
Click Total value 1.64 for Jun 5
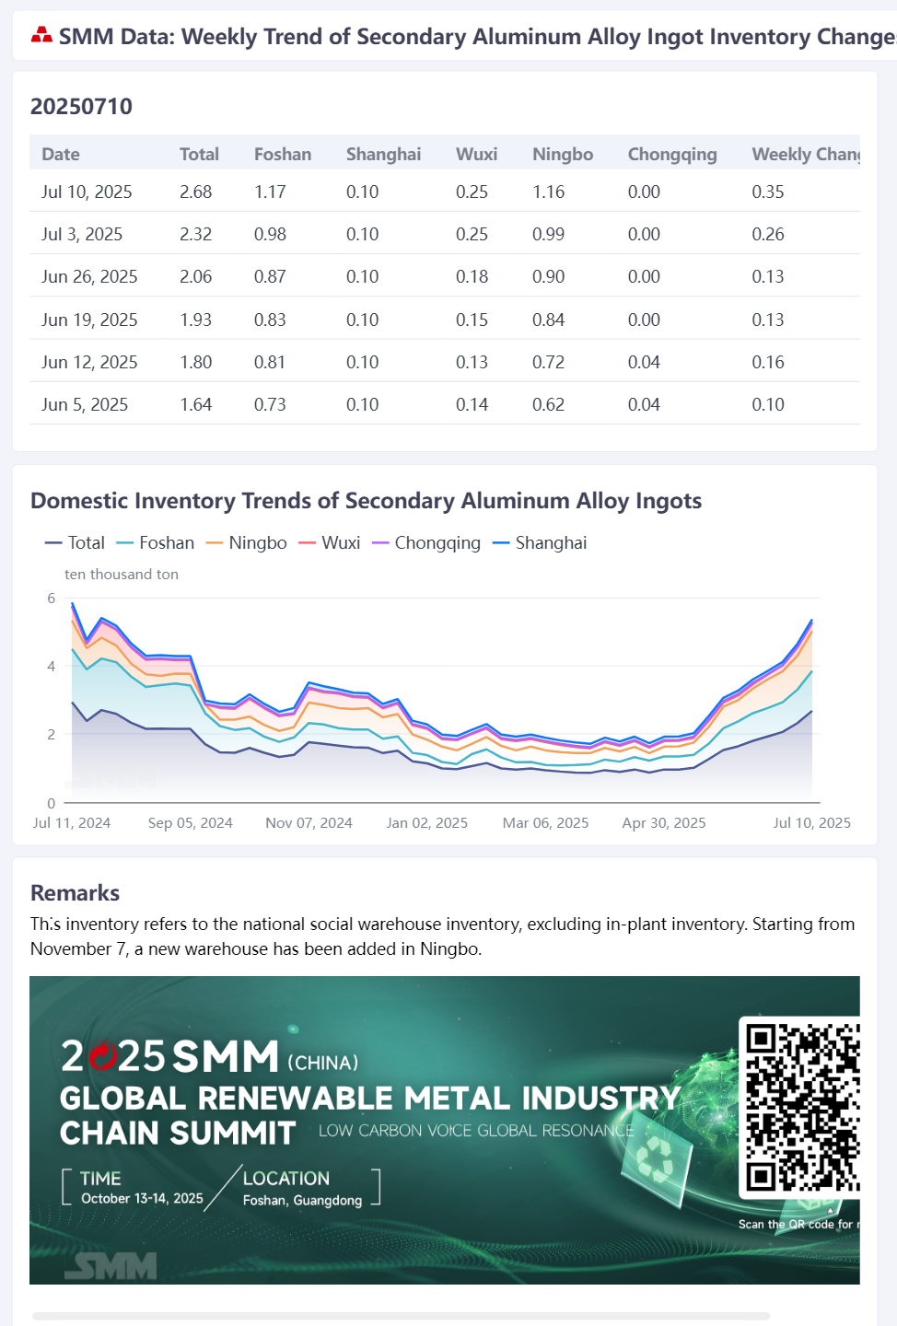pyautogui.click(x=195, y=404)
